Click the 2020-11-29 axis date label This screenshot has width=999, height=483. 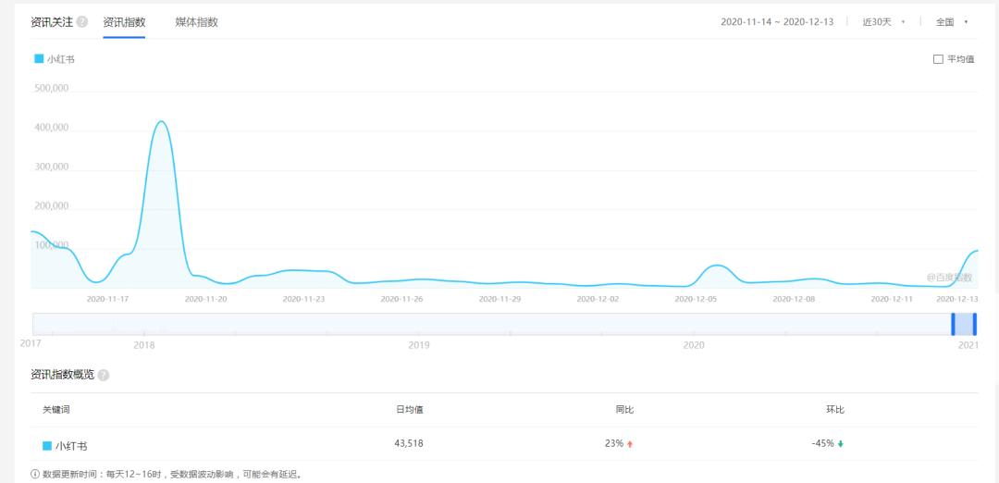click(500, 298)
